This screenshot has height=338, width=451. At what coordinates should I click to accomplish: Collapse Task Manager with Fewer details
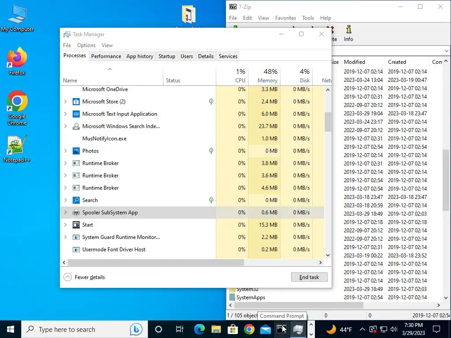point(84,277)
